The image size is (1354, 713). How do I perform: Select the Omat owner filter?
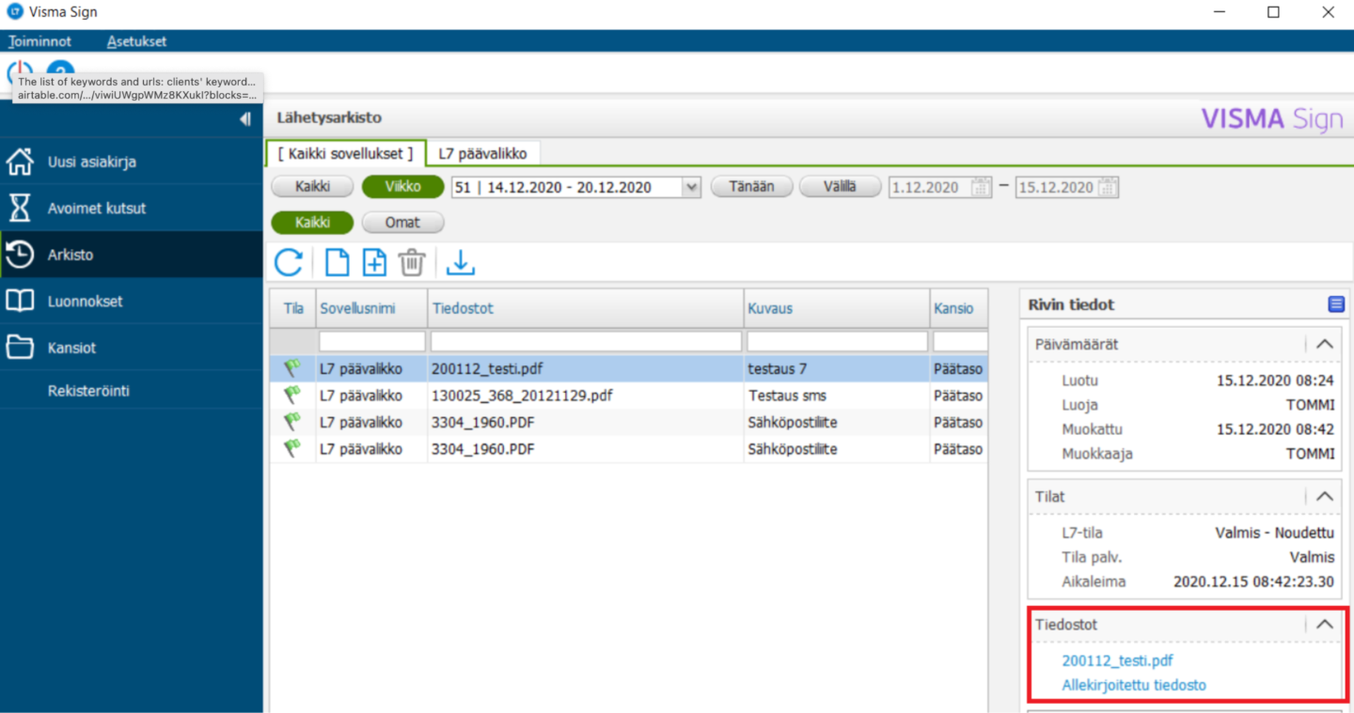pyautogui.click(x=402, y=223)
